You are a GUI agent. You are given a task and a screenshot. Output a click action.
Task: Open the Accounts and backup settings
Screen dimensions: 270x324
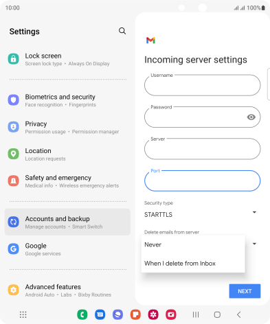click(67, 222)
